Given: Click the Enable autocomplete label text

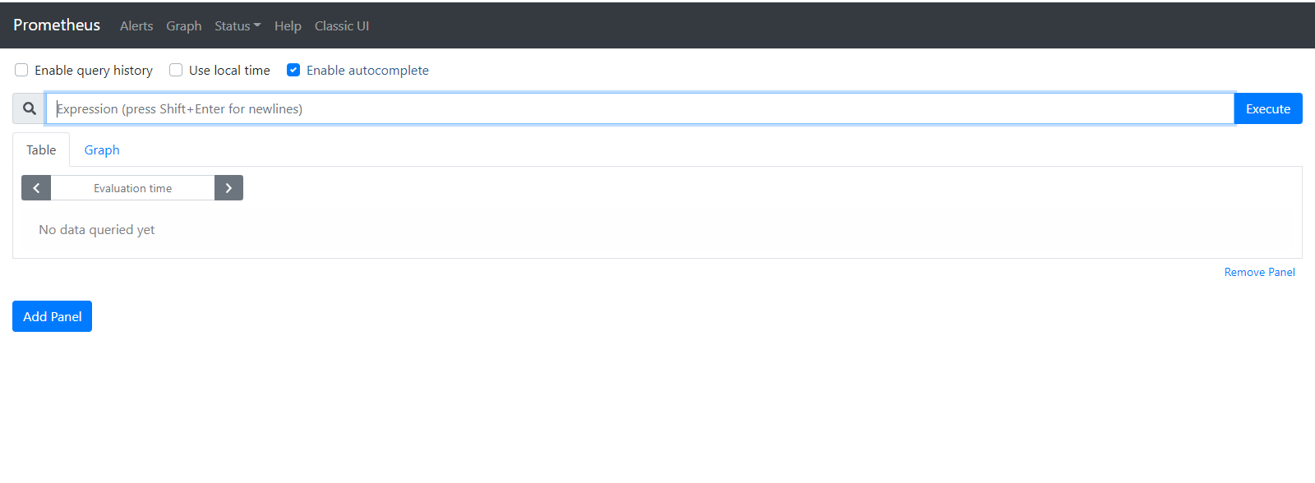Looking at the screenshot, I should (x=367, y=71).
